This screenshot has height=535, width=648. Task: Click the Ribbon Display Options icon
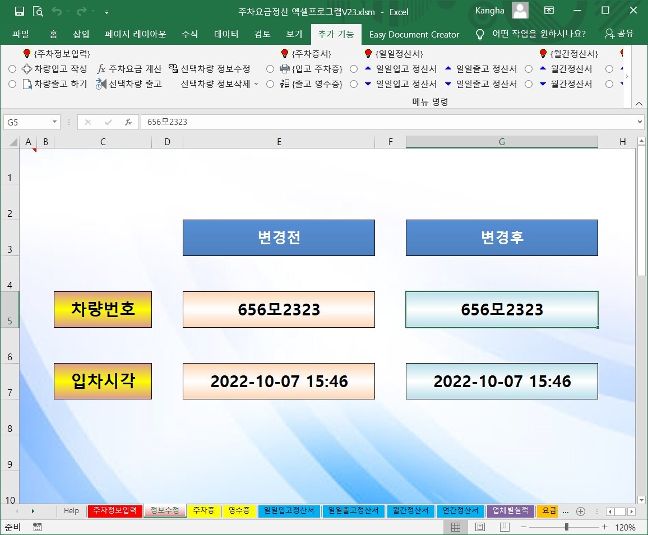pos(549,10)
